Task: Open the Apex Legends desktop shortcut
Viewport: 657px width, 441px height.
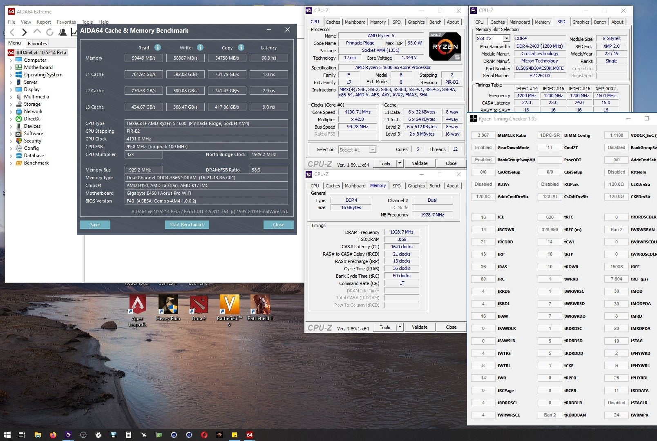Action: click(x=138, y=310)
